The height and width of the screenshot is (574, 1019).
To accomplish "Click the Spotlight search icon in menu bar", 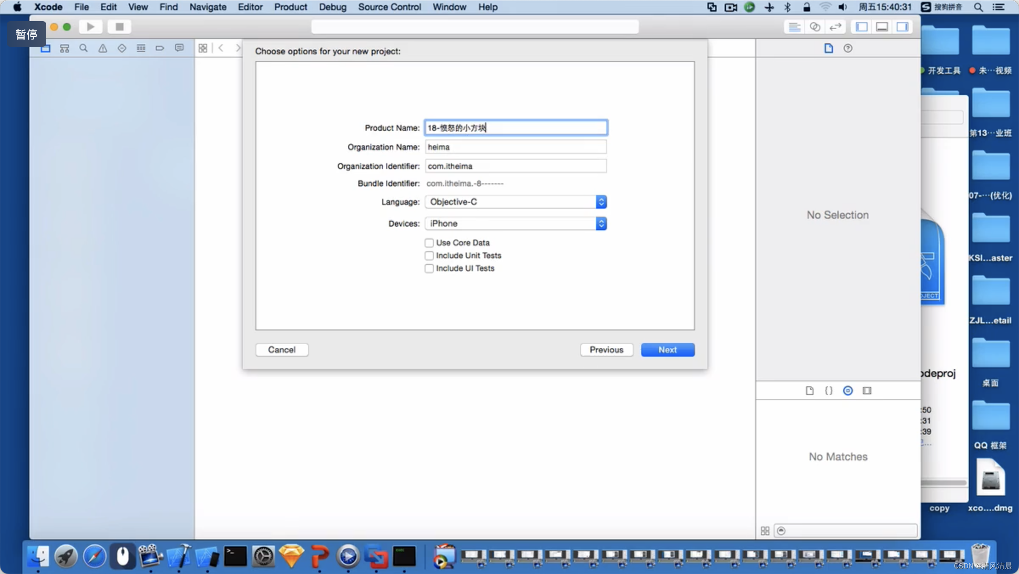I will (978, 7).
